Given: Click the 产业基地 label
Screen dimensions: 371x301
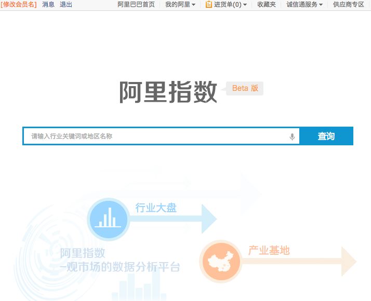Looking at the screenshot, I should tap(269, 251).
